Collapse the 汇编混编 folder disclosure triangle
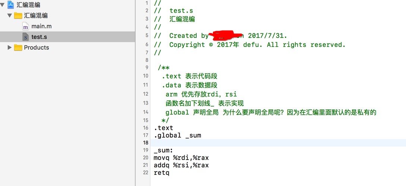 tap(10, 16)
